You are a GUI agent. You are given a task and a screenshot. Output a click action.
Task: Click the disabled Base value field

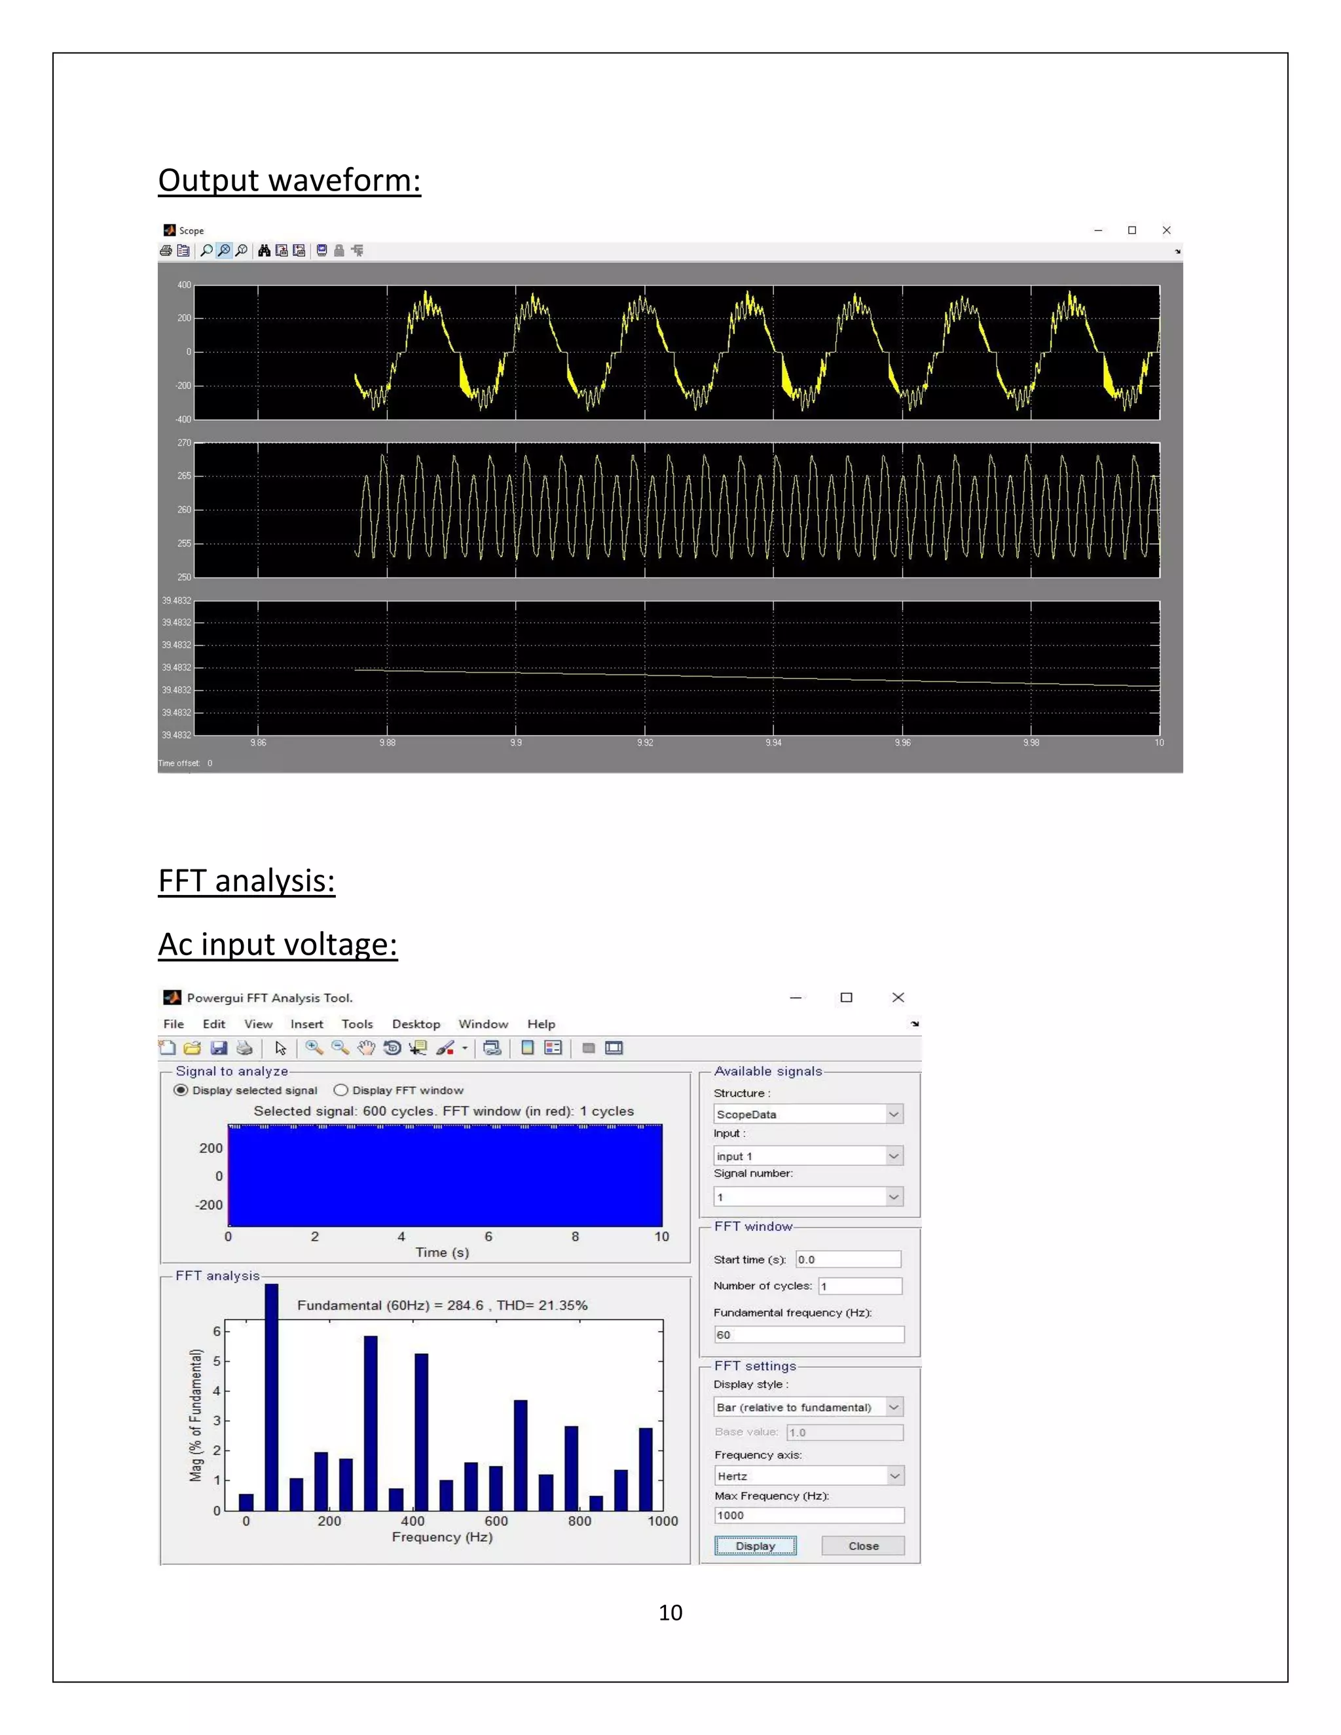[845, 1431]
